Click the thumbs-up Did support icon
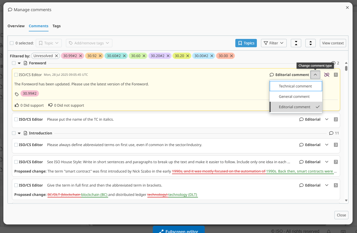Viewport: 357px width, 233px height. coord(17,105)
